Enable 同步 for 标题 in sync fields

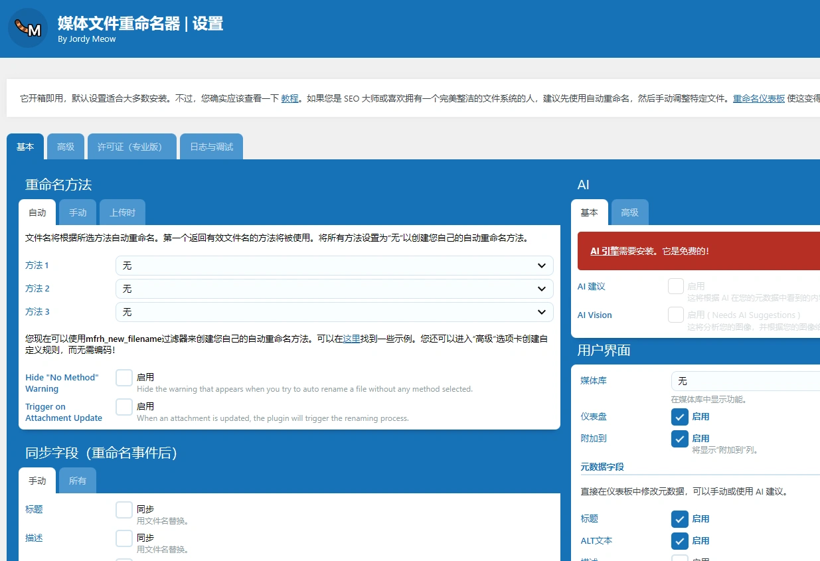pyautogui.click(x=123, y=510)
